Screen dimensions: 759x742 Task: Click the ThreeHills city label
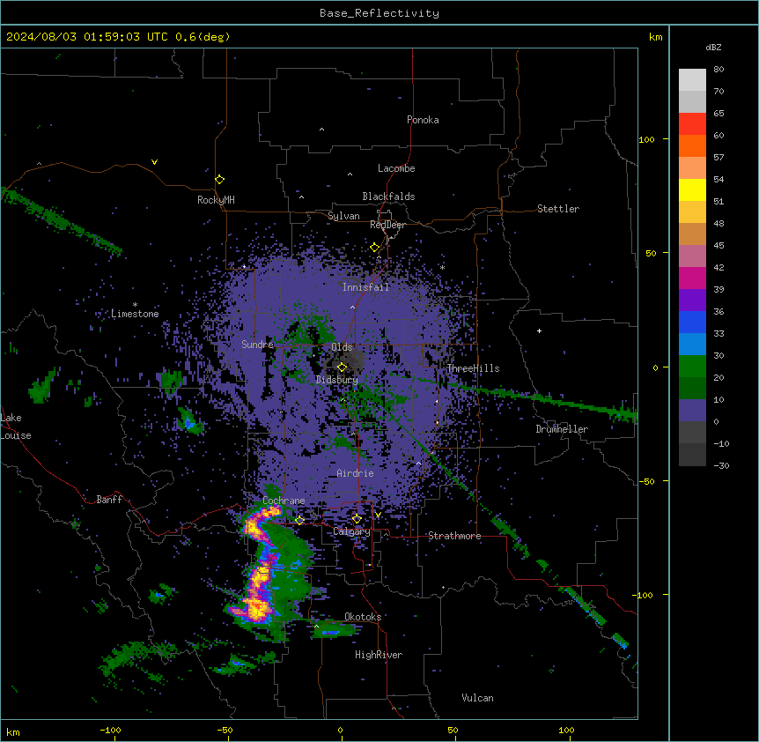point(473,368)
